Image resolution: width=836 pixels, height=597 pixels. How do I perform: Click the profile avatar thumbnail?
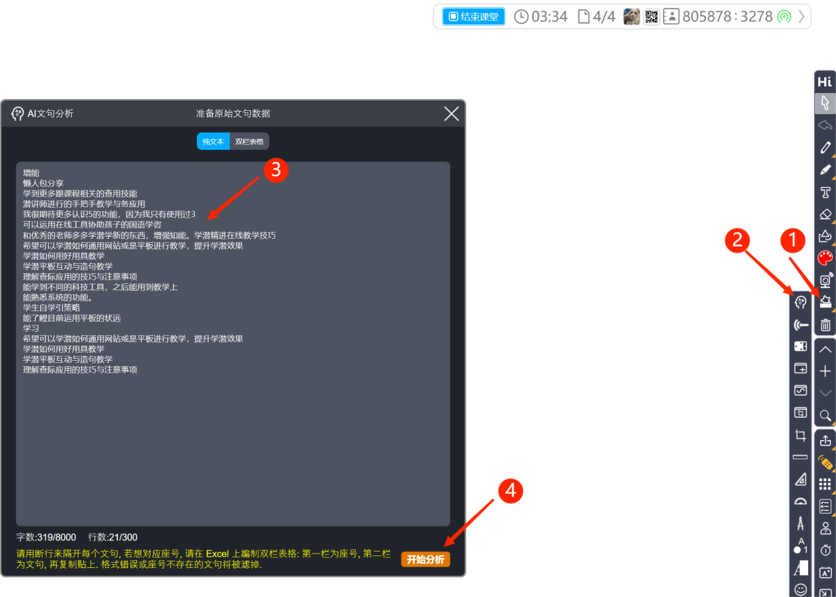coord(631,16)
